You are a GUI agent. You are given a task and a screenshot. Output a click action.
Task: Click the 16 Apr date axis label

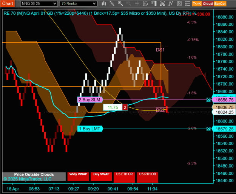coord(13,189)
